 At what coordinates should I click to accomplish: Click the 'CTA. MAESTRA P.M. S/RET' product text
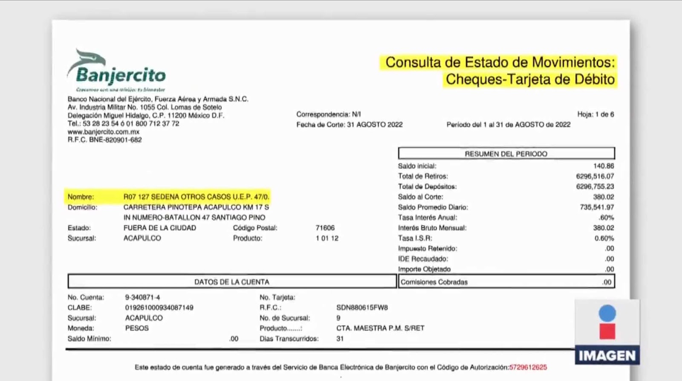380,328
